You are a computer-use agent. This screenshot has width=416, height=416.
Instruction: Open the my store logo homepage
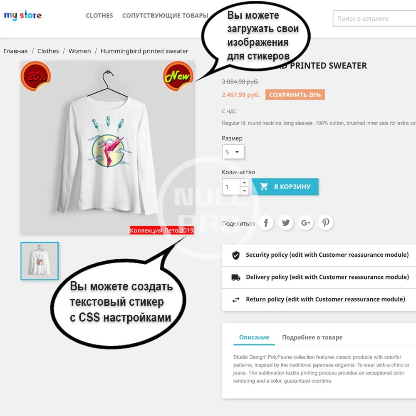click(x=22, y=15)
